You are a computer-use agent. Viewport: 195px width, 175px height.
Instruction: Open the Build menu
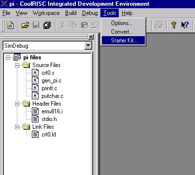click(71, 13)
